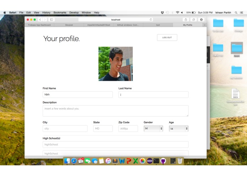Image resolution: width=247 pixels, height=176 pixels.
Task: Open the Age dropdown
Action: 178,129
